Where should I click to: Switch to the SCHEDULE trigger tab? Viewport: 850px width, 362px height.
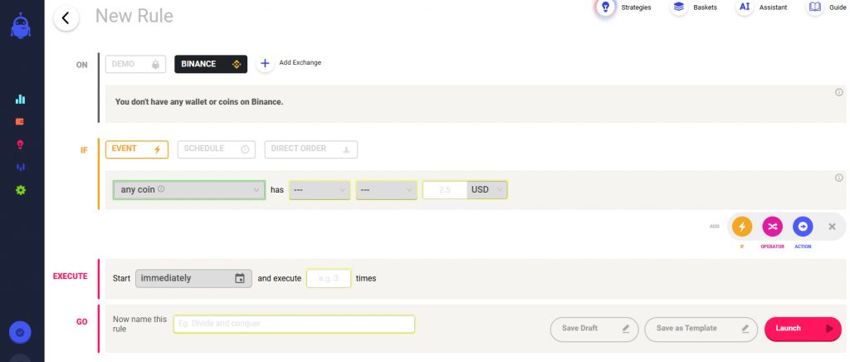(x=216, y=149)
